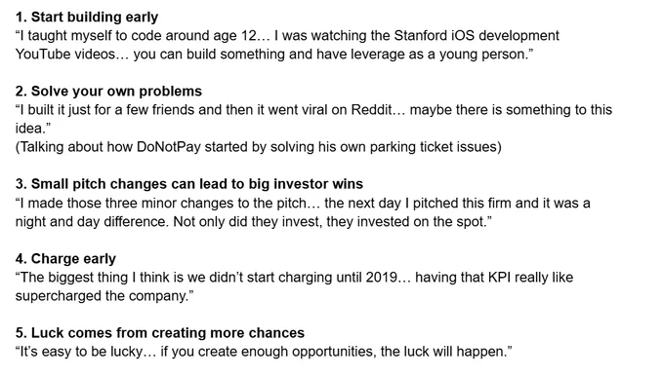664x376 pixels.
Task: Click the word "Reddit" in second quote
Action: point(371,110)
